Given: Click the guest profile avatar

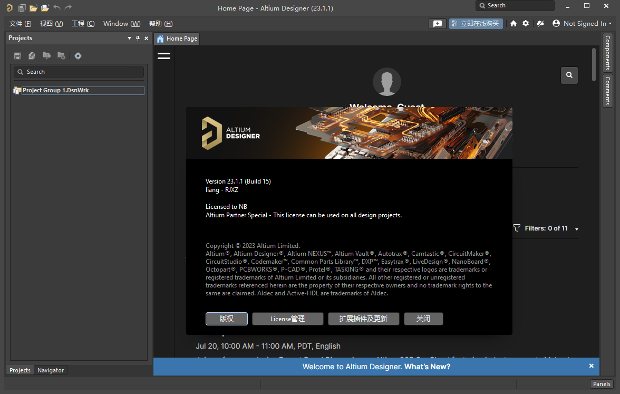Looking at the screenshot, I should (387, 82).
